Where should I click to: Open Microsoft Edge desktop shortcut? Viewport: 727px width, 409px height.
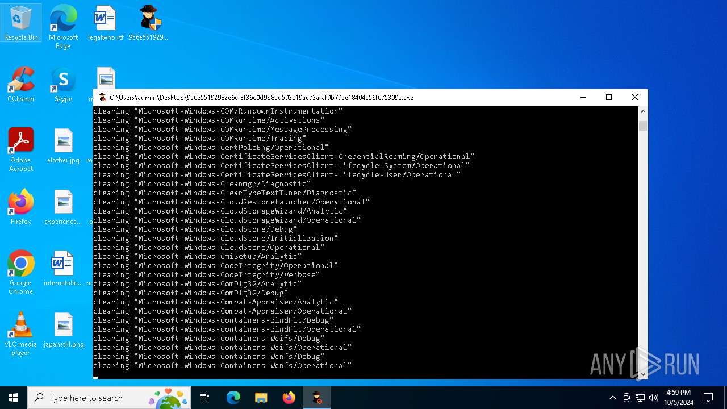click(63, 27)
